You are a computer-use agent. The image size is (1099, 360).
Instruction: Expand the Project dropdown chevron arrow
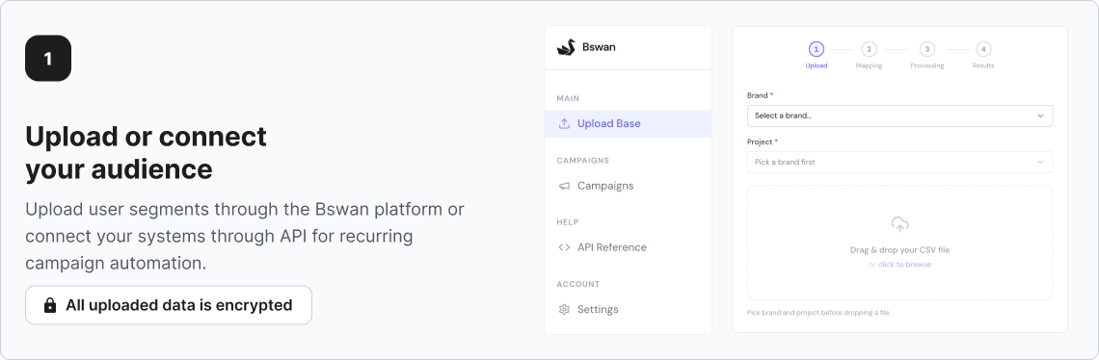click(x=1041, y=162)
